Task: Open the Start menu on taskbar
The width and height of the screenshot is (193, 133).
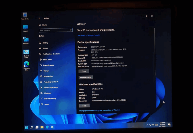Action: coord(27,128)
